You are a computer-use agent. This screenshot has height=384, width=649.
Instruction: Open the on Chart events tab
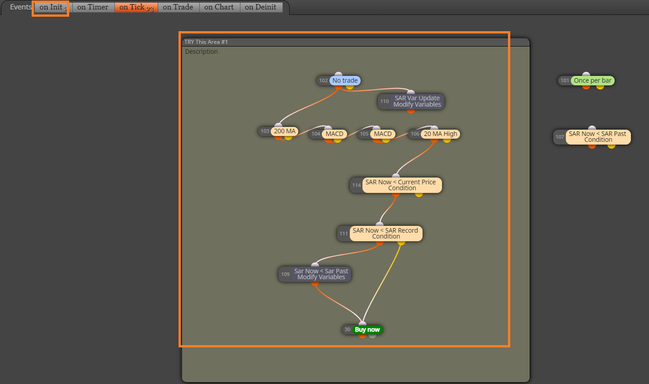219,7
